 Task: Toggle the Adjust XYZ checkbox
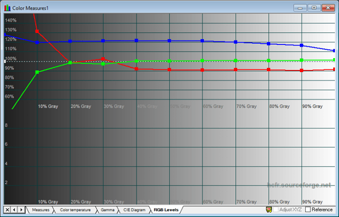[276, 209]
